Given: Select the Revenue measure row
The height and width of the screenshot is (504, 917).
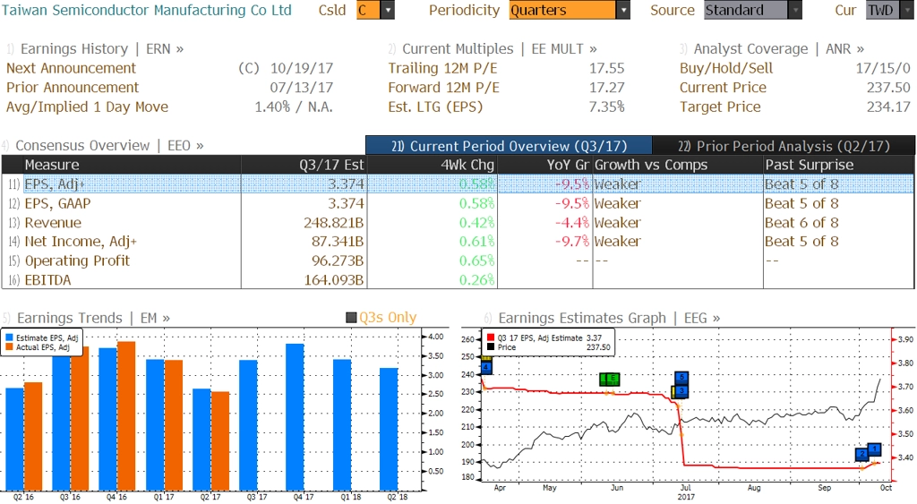Looking at the screenshot, I should (458, 223).
